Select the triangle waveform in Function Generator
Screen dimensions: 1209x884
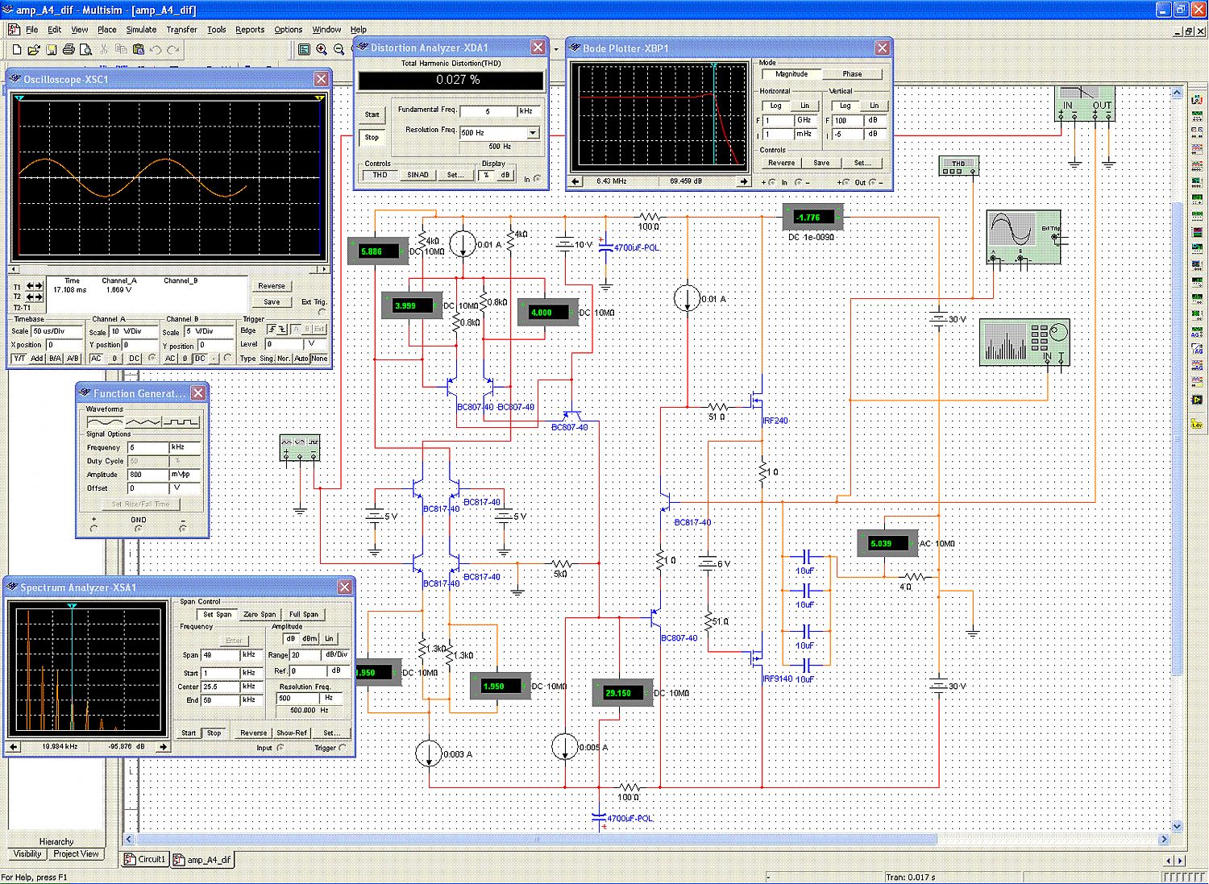tap(143, 421)
